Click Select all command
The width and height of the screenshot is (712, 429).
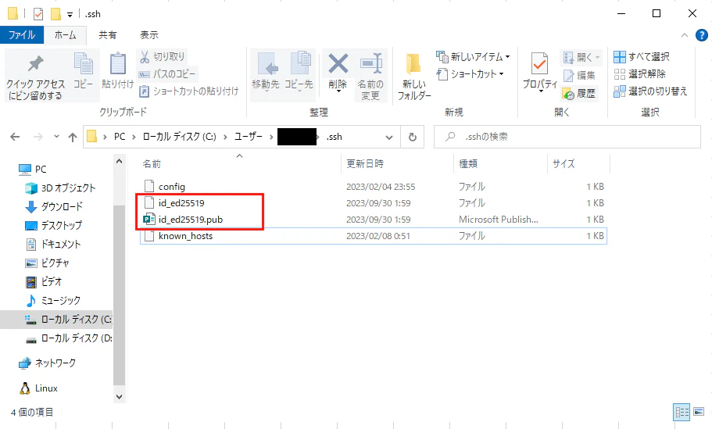coord(642,57)
